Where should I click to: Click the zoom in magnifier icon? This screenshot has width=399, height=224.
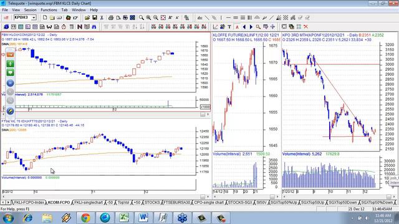point(148,17)
